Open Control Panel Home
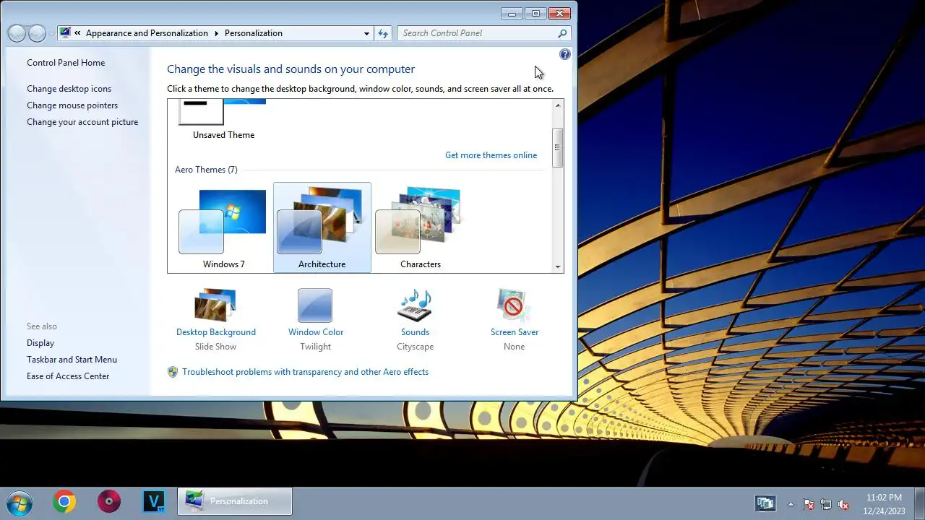This screenshot has height=520, width=925. click(66, 63)
